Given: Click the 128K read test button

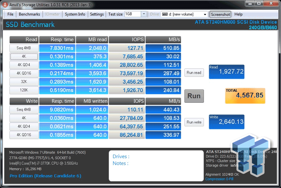Looking at the screenshot, I should click(x=24, y=90).
